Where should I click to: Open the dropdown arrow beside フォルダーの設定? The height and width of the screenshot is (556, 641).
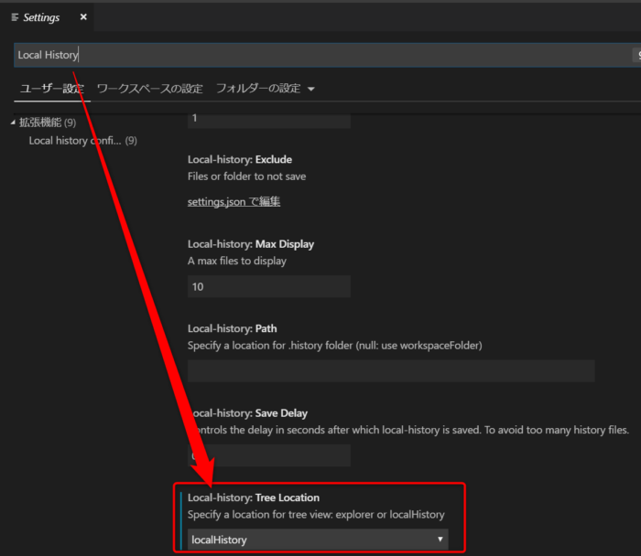[x=311, y=90]
